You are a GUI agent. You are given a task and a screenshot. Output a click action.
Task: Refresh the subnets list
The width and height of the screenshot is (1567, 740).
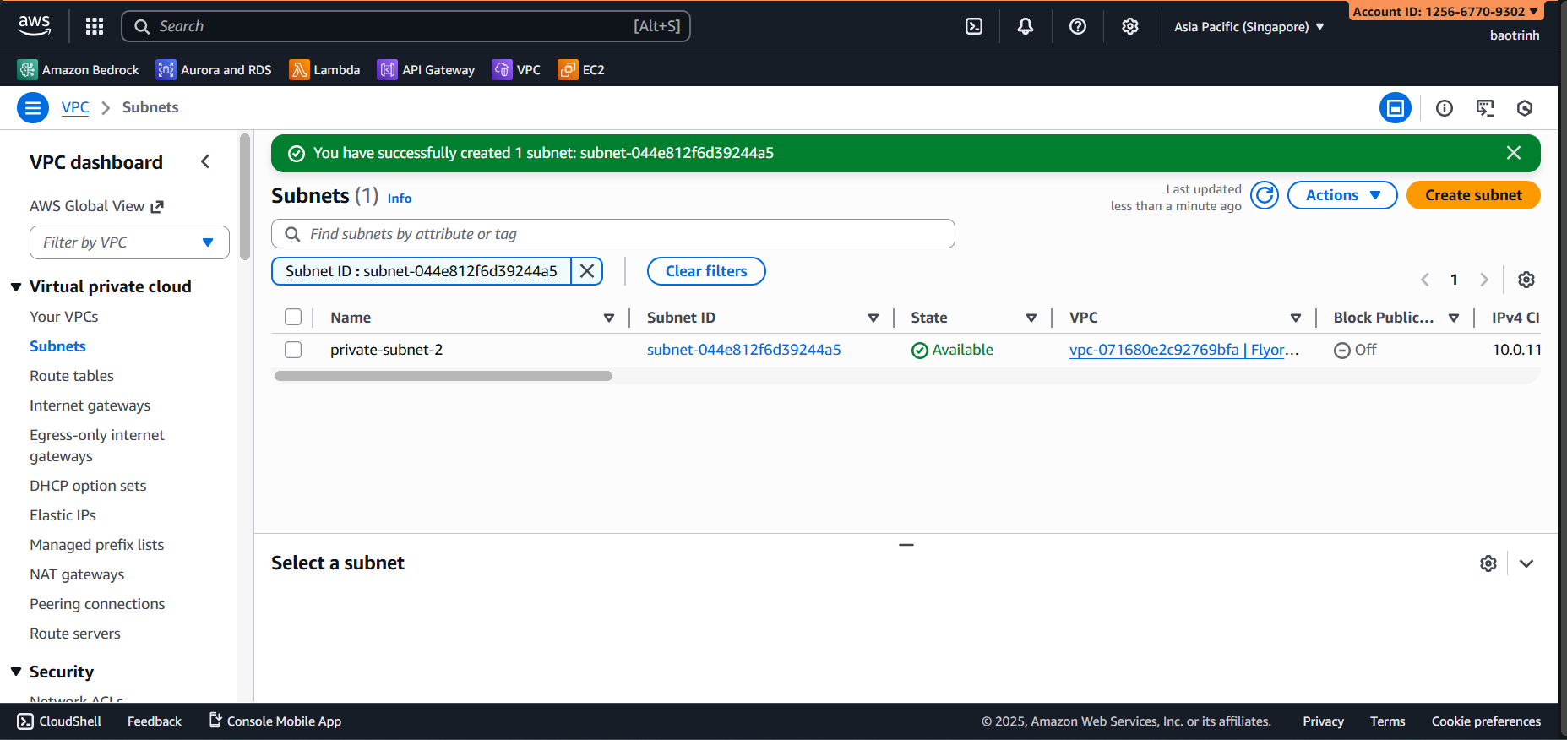click(1264, 195)
